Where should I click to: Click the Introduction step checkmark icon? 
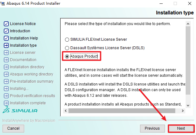coord(6,31)
